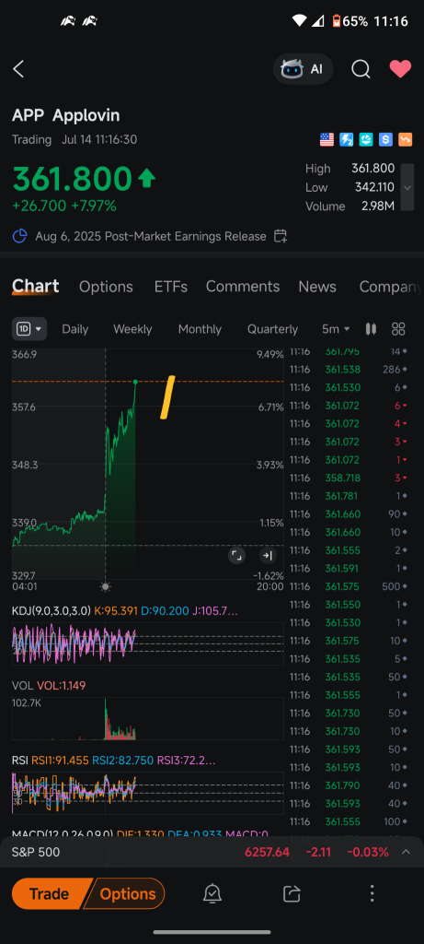Expand quote details chevron beside High/Low

point(407,187)
